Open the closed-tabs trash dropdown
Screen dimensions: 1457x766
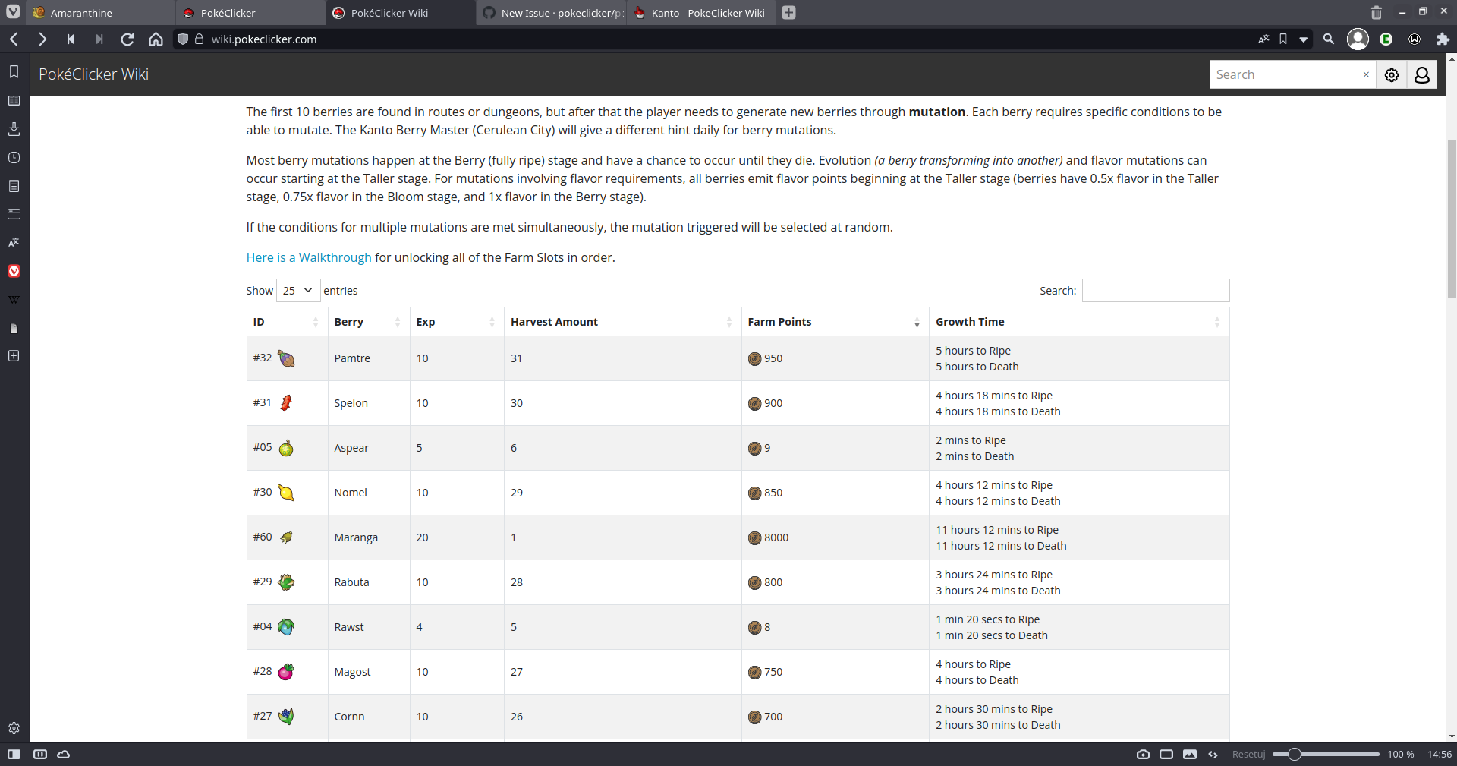(x=1376, y=12)
